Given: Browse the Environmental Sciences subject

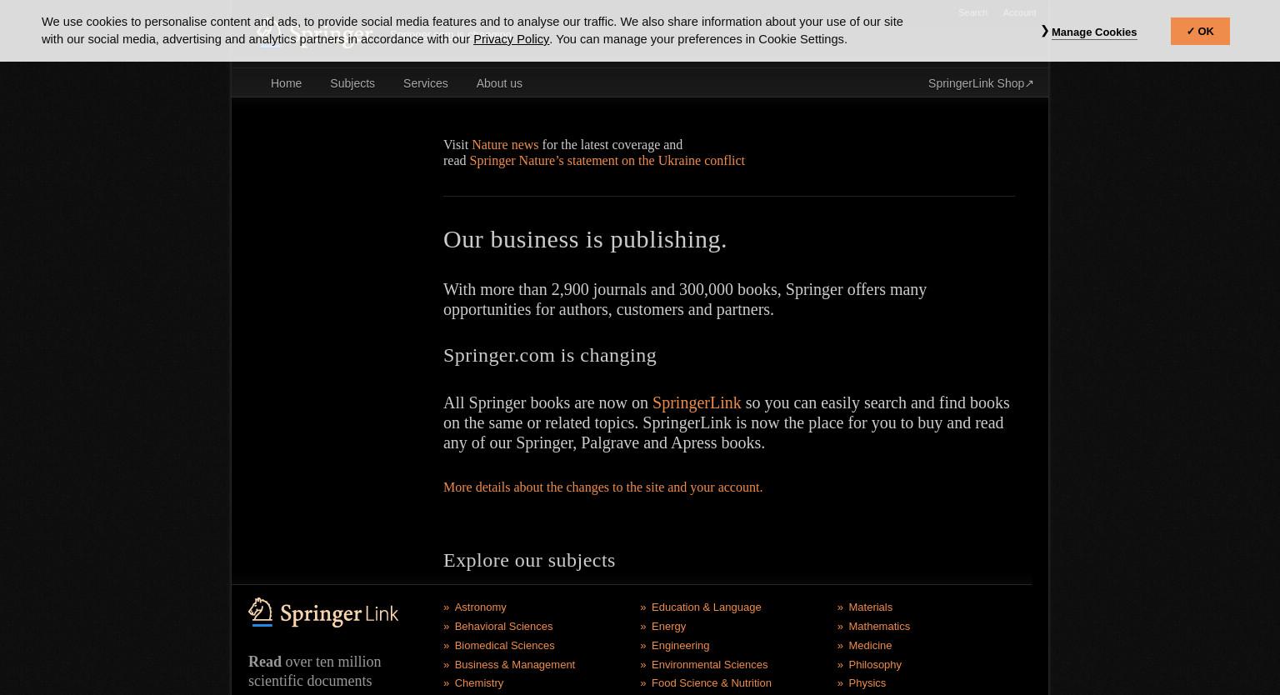Looking at the screenshot, I should click(709, 665).
